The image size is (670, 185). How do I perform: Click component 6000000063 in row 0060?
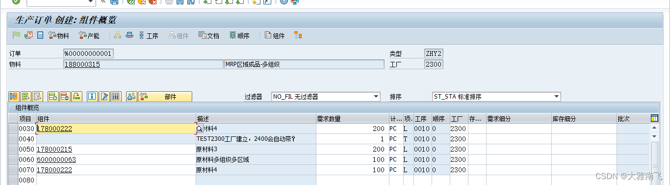tap(57, 159)
